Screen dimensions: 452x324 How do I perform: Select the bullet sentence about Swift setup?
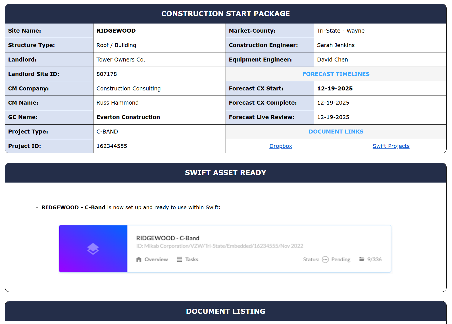pyautogui.click(x=131, y=207)
